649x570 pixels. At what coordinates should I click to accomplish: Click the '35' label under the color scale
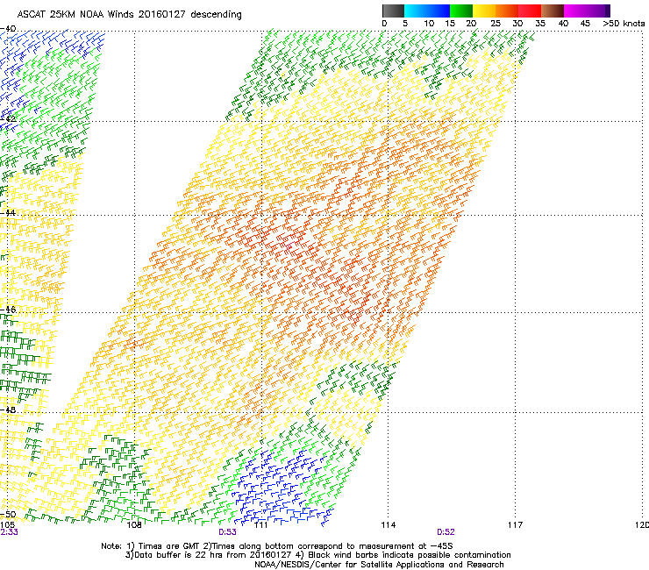(540, 24)
